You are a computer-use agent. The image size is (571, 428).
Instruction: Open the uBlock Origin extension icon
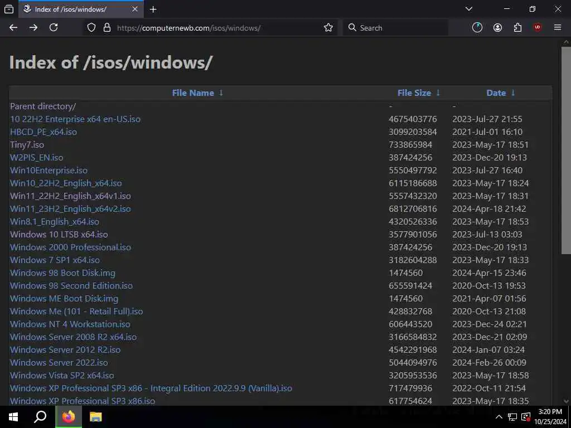pos(538,28)
